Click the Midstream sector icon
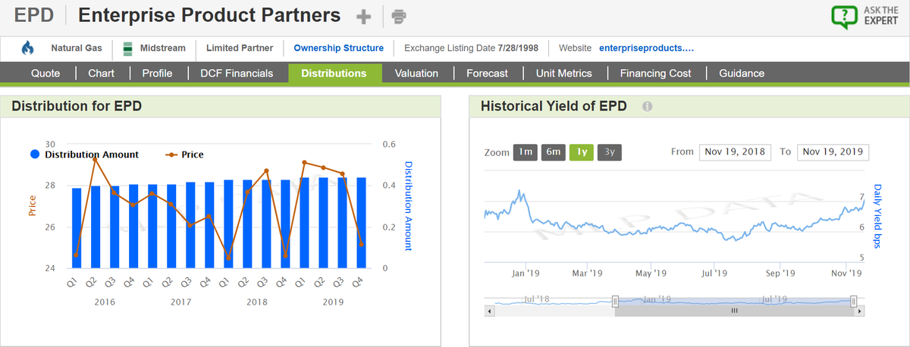 128,48
